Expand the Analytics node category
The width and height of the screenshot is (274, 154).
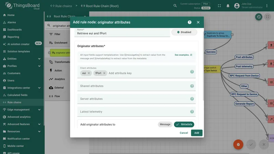pyautogui.click(x=58, y=79)
